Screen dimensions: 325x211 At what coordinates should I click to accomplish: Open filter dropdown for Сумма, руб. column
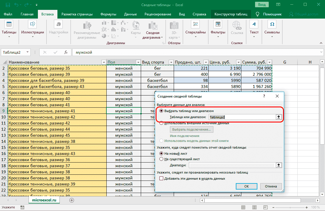point(269,62)
